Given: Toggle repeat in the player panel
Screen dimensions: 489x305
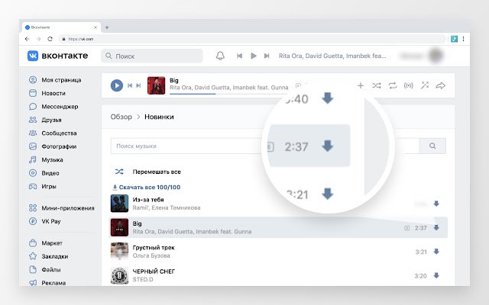Looking at the screenshot, I should point(393,85).
